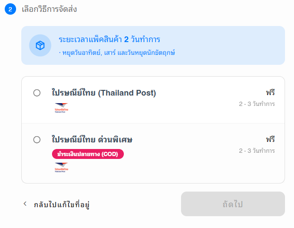Select Thailand Post radio button

(37, 93)
